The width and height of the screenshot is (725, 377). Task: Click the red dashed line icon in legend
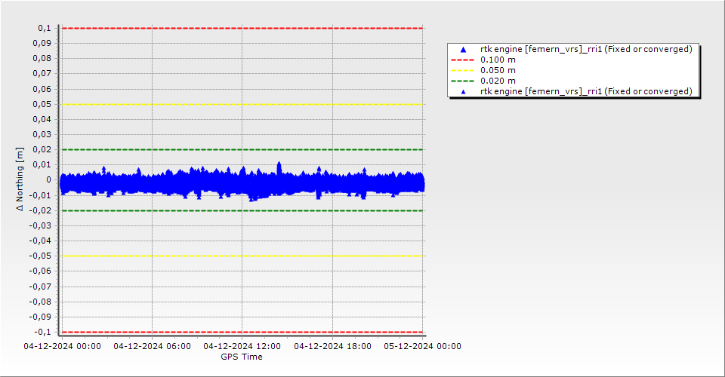pyautogui.click(x=463, y=60)
